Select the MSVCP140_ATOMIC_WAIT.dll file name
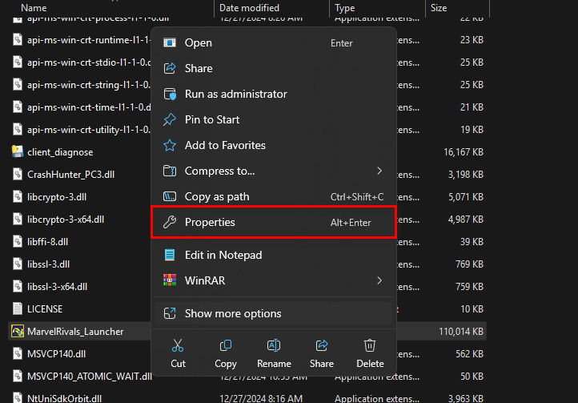The image size is (578, 403). (90, 377)
